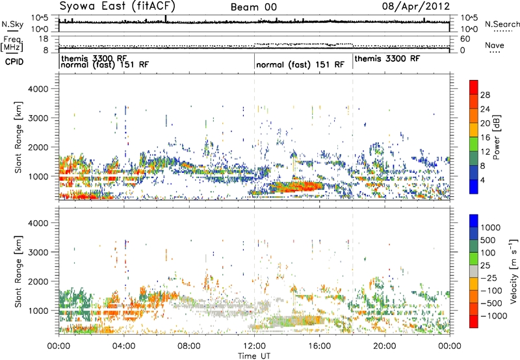The height and width of the screenshot is (360, 520).
Task: Click the red bottom of the velocity colorbar
Action: [x=474, y=322]
